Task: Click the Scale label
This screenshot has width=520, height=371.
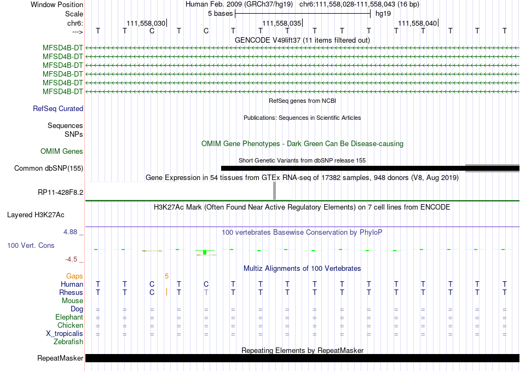Action: coord(74,14)
